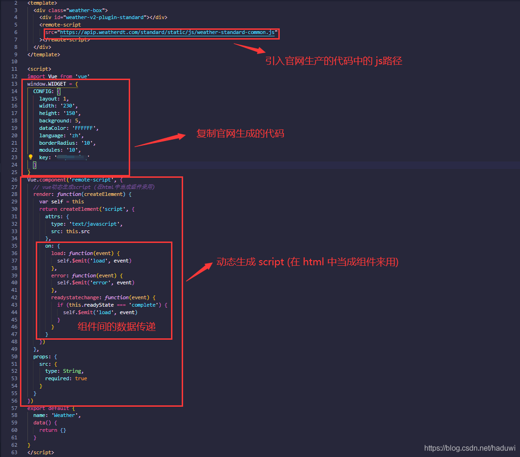Click the modules: '10' setting

pyautogui.click(x=59, y=150)
